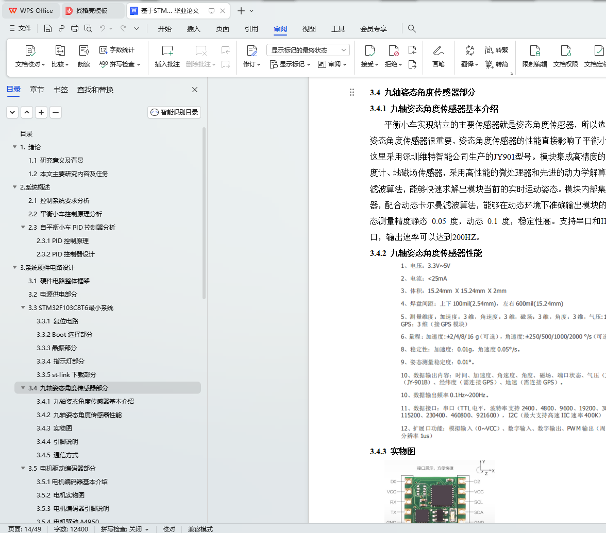Run 拼写检查 spell check
606x533 pixels.
pos(120,64)
